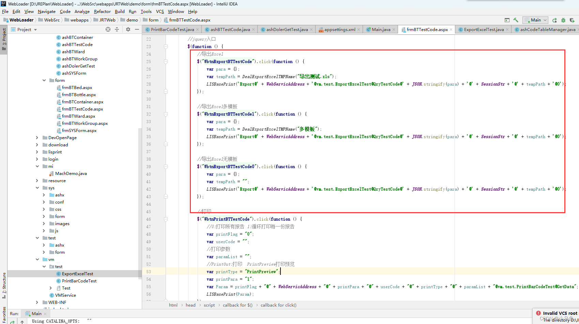This screenshot has width=579, height=324.
Task: Switch to appsettings.xml tab
Action: tap(340, 30)
